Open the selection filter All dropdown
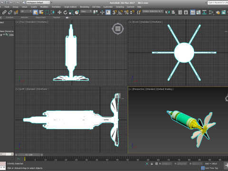The height and width of the screenshot is (171, 228). click(x=26, y=11)
